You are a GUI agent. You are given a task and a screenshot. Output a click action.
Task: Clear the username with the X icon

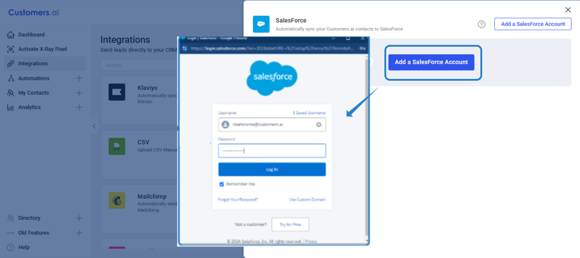(319, 124)
